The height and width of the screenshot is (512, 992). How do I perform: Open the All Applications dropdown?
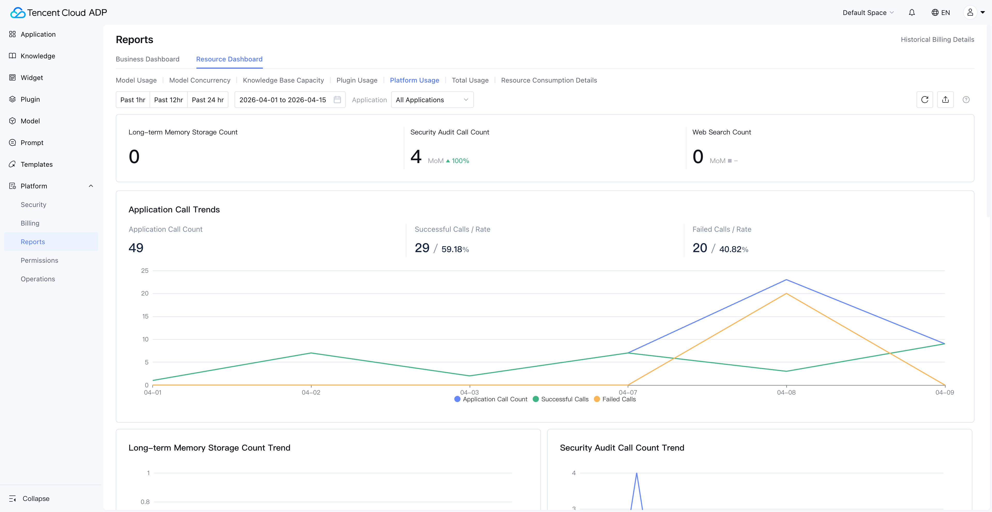pos(432,100)
